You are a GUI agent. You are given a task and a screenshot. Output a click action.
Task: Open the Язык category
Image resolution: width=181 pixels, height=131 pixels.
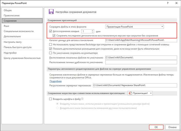click(22, 26)
